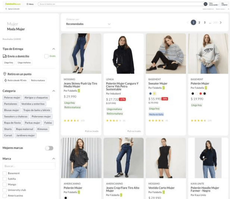Select blue color swatch on Sweater Mujer
The width and height of the screenshot is (230, 199).
[x=150, y=93]
